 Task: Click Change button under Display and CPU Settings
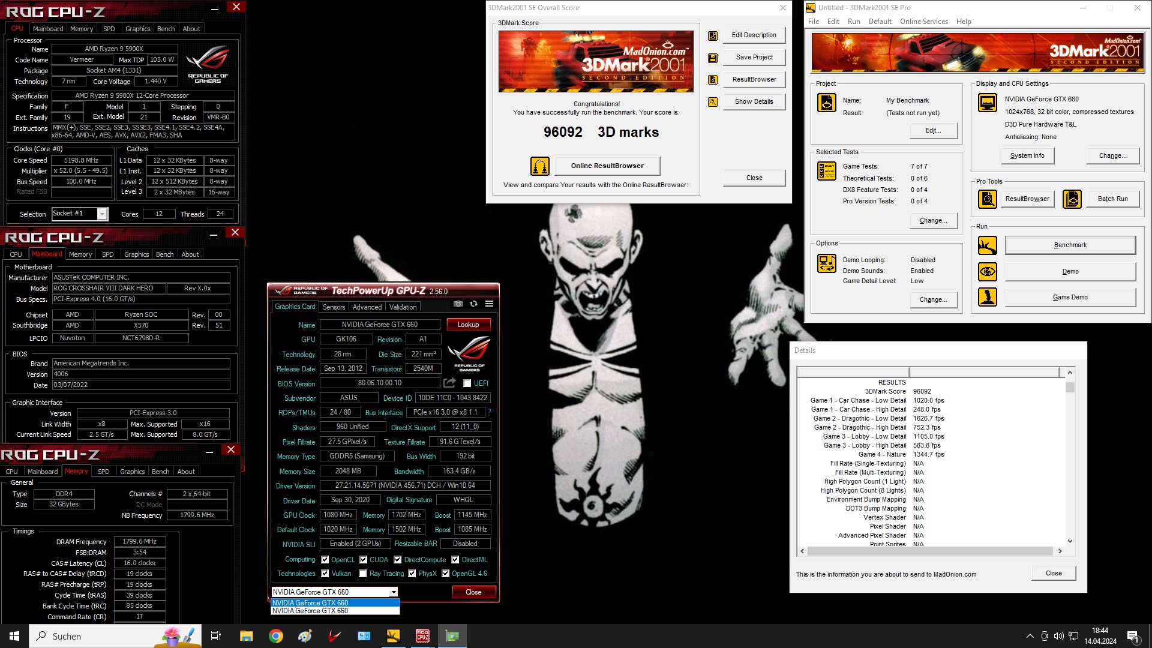pyautogui.click(x=1112, y=156)
